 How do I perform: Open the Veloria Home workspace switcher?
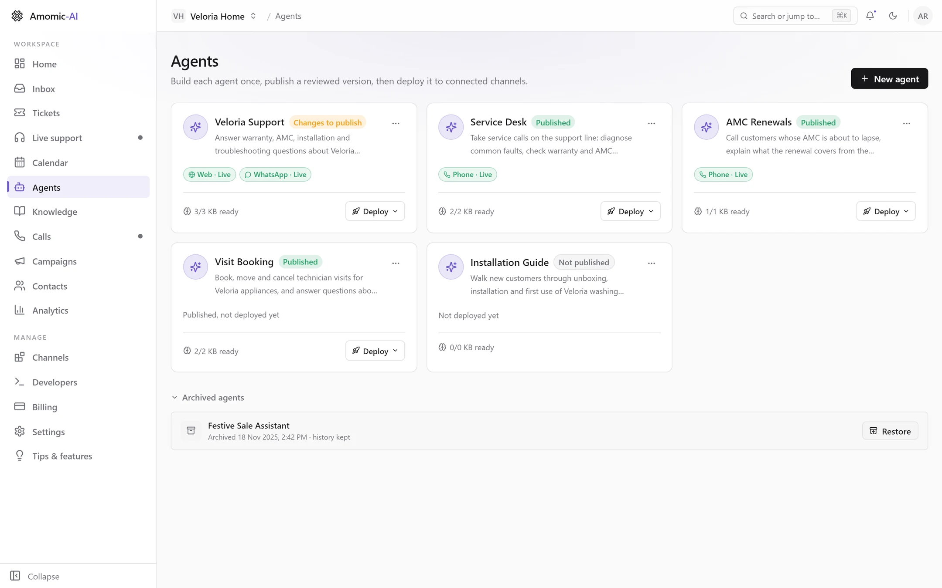point(214,16)
